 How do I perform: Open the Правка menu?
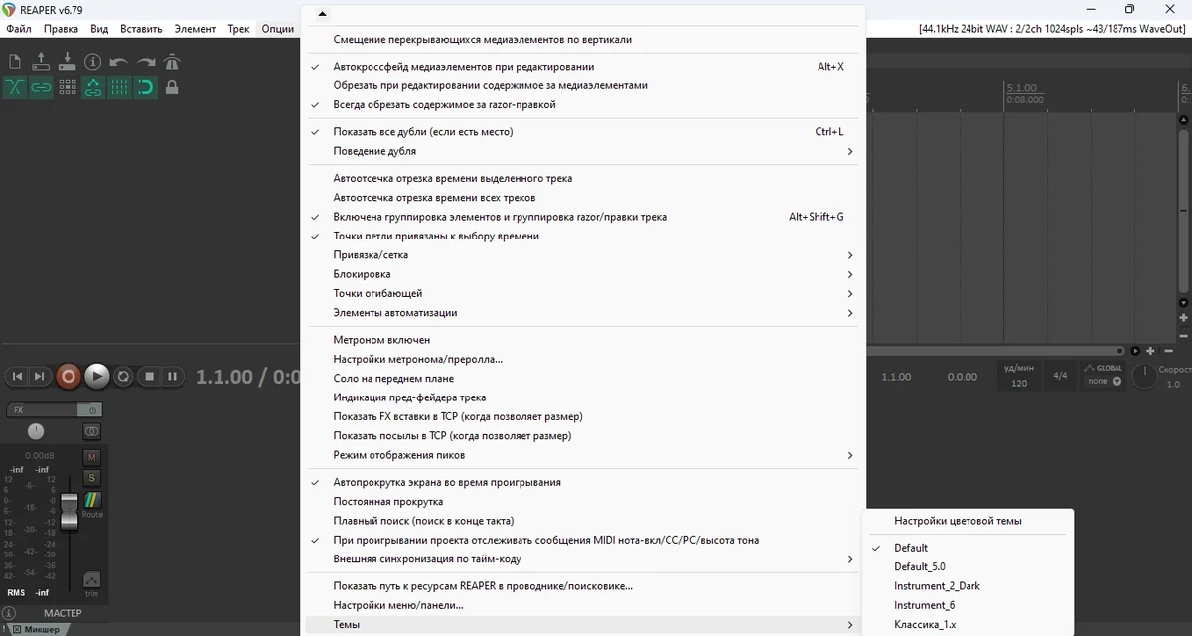pyautogui.click(x=61, y=29)
